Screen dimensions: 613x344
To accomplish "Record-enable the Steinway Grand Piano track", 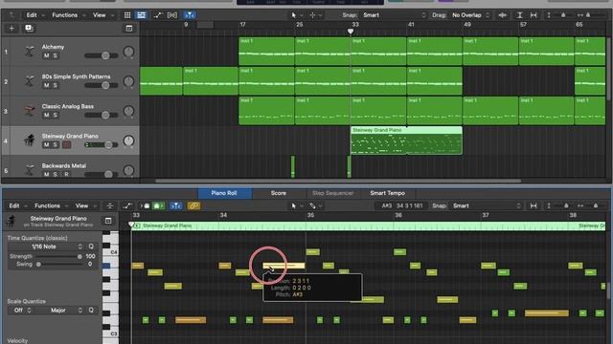I will click(67, 144).
